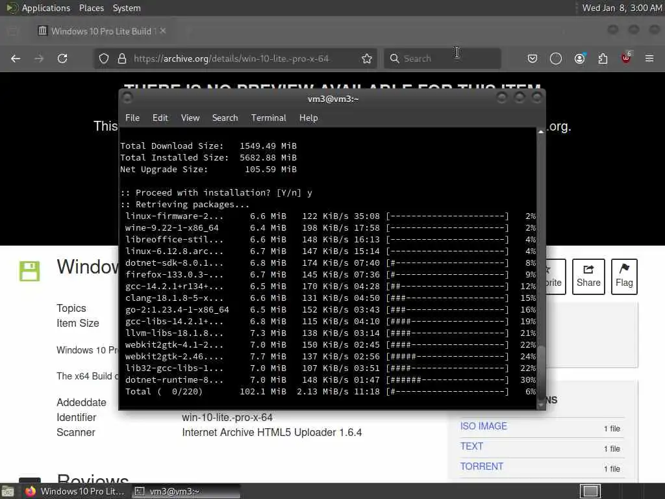Click the Addeddate label
Viewport: 665px width, 499px height.
tap(81, 402)
